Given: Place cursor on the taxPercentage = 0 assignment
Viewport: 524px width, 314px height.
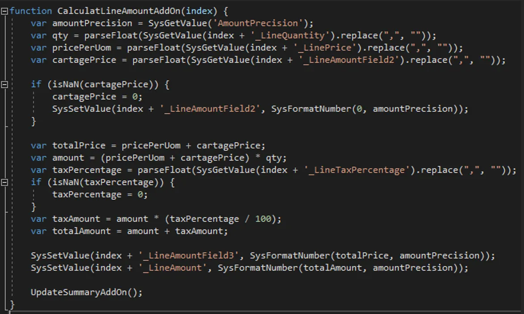Looking at the screenshot, I should point(100,195).
